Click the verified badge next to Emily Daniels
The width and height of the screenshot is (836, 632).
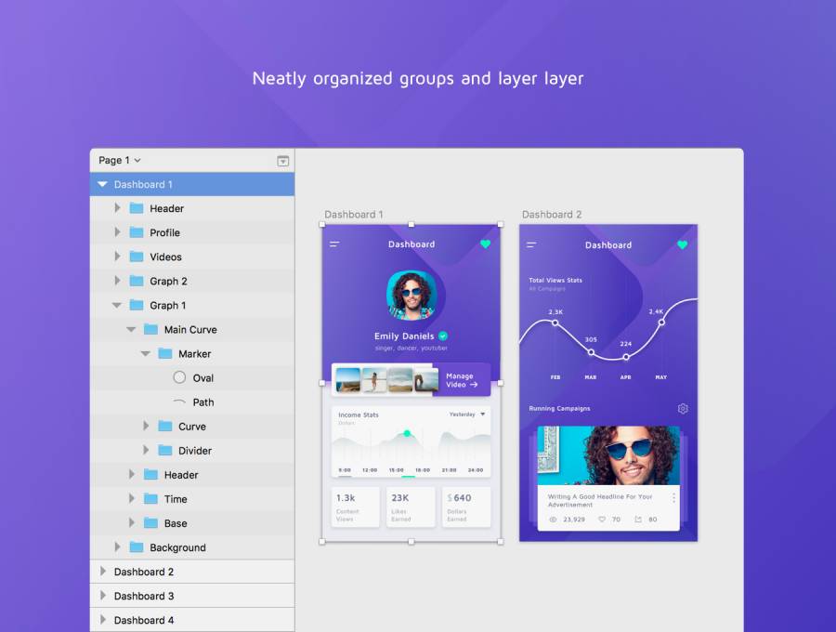443,336
